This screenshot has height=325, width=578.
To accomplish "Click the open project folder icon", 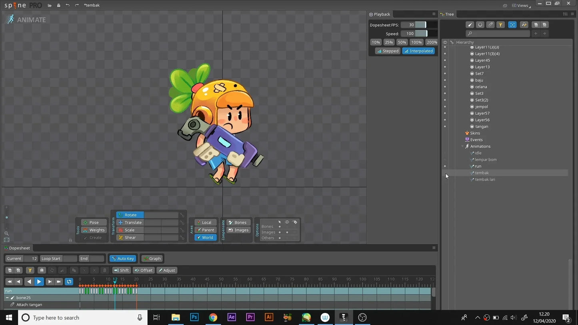I will click(x=49, y=5).
